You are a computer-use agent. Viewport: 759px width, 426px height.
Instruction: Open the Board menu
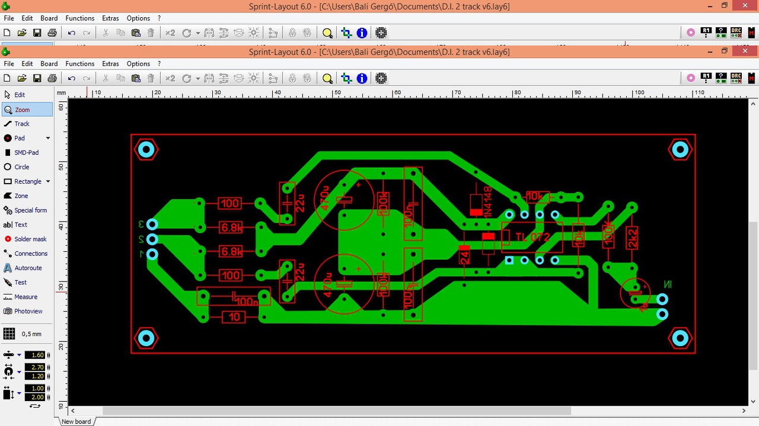click(49, 64)
